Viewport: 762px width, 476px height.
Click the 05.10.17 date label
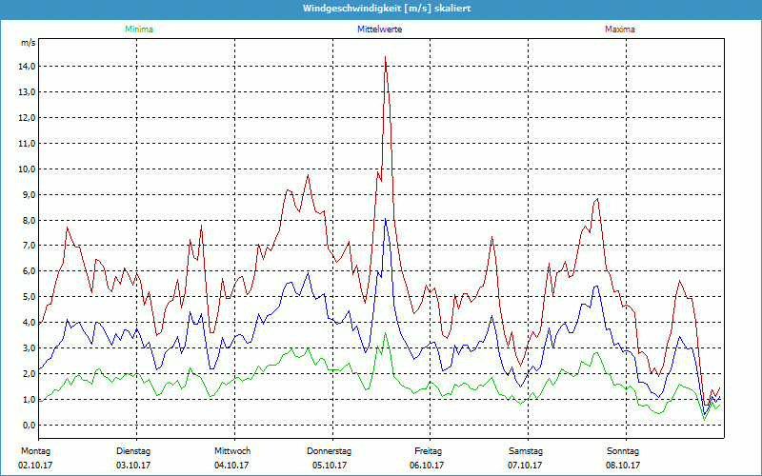click(x=330, y=466)
